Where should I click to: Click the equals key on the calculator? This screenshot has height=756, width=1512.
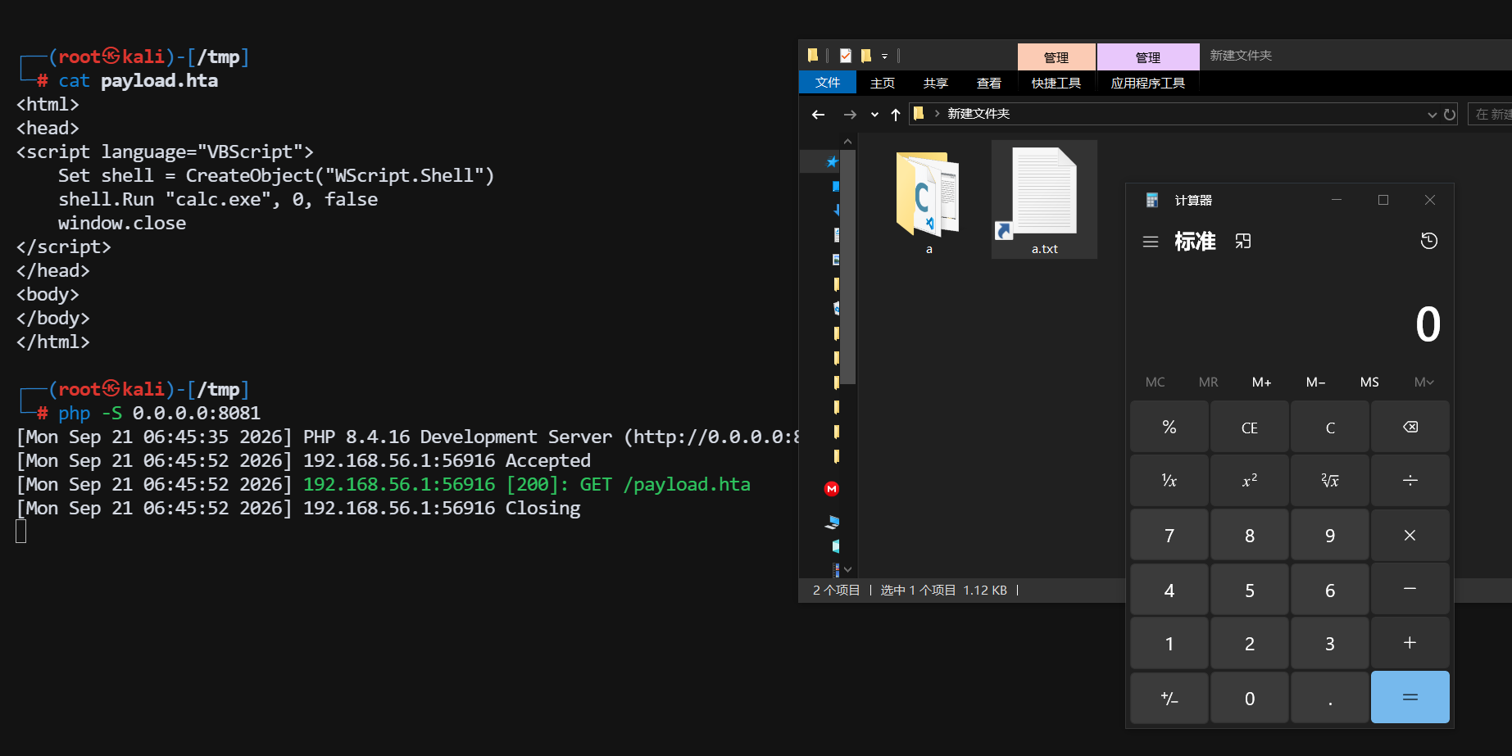pyautogui.click(x=1410, y=697)
